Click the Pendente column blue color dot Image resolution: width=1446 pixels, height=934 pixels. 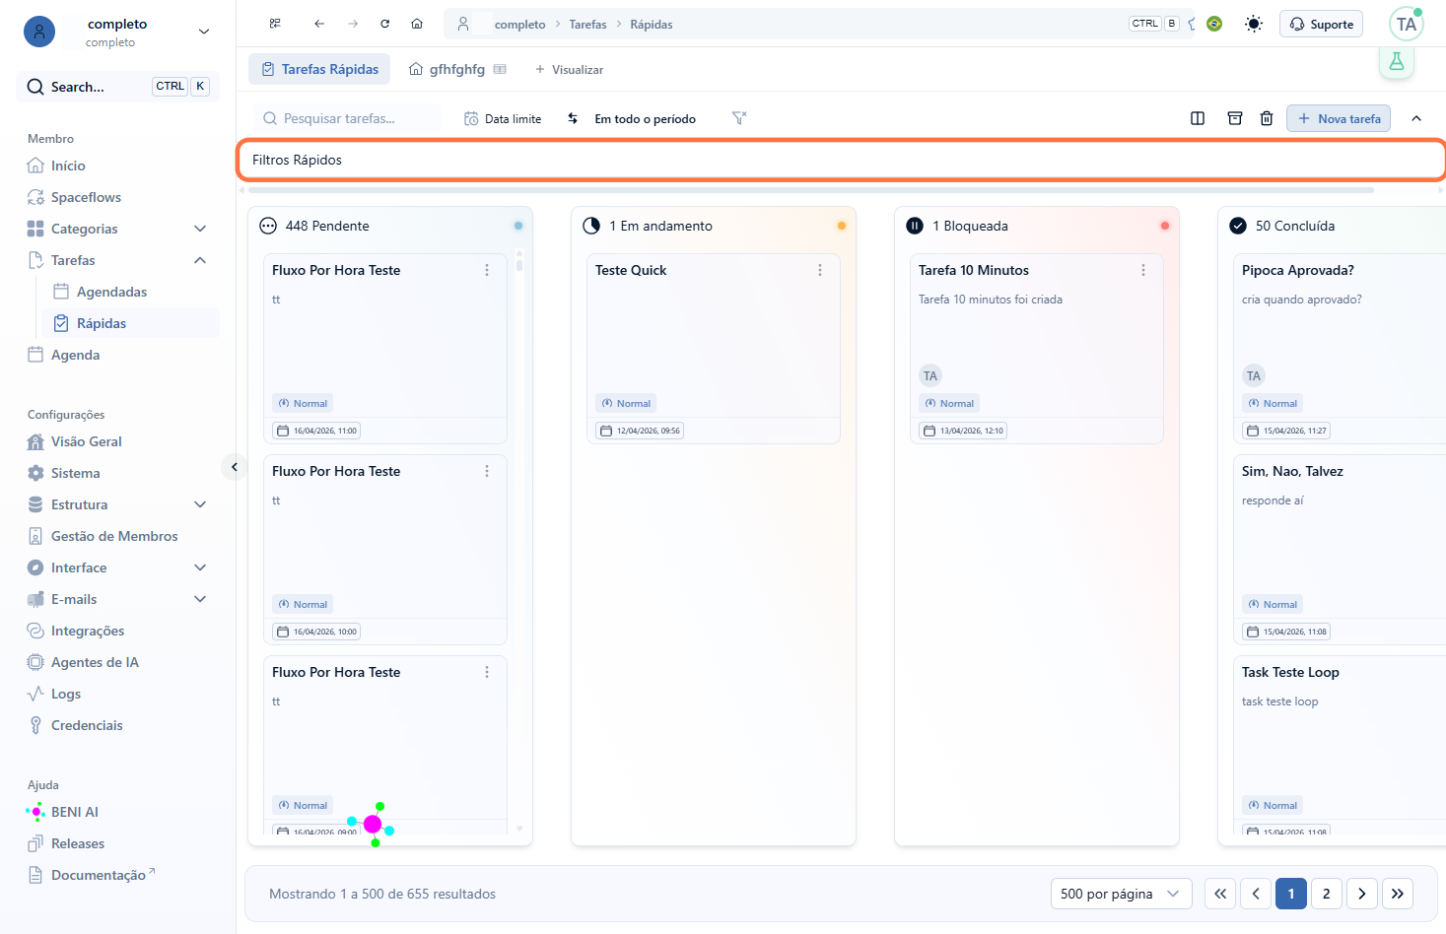tap(518, 226)
